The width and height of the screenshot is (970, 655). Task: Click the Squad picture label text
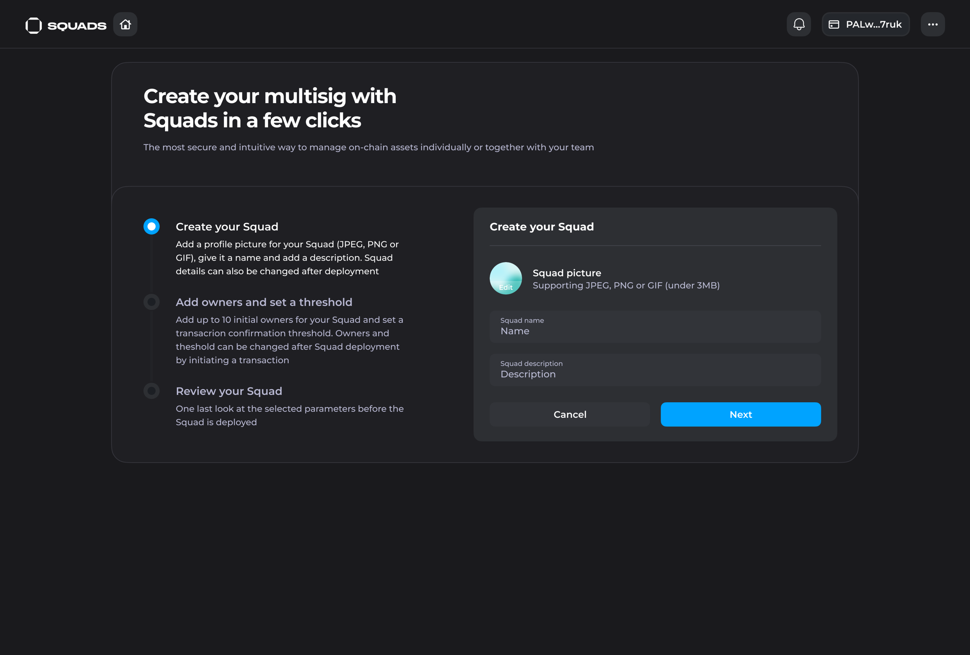click(567, 273)
